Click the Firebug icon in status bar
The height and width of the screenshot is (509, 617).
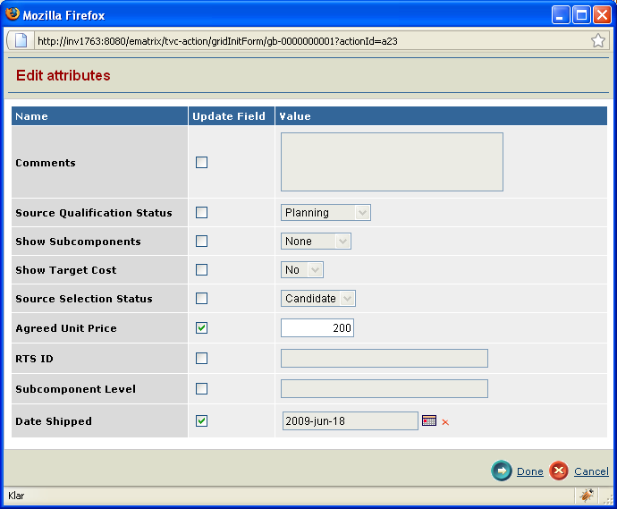click(x=587, y=495)
